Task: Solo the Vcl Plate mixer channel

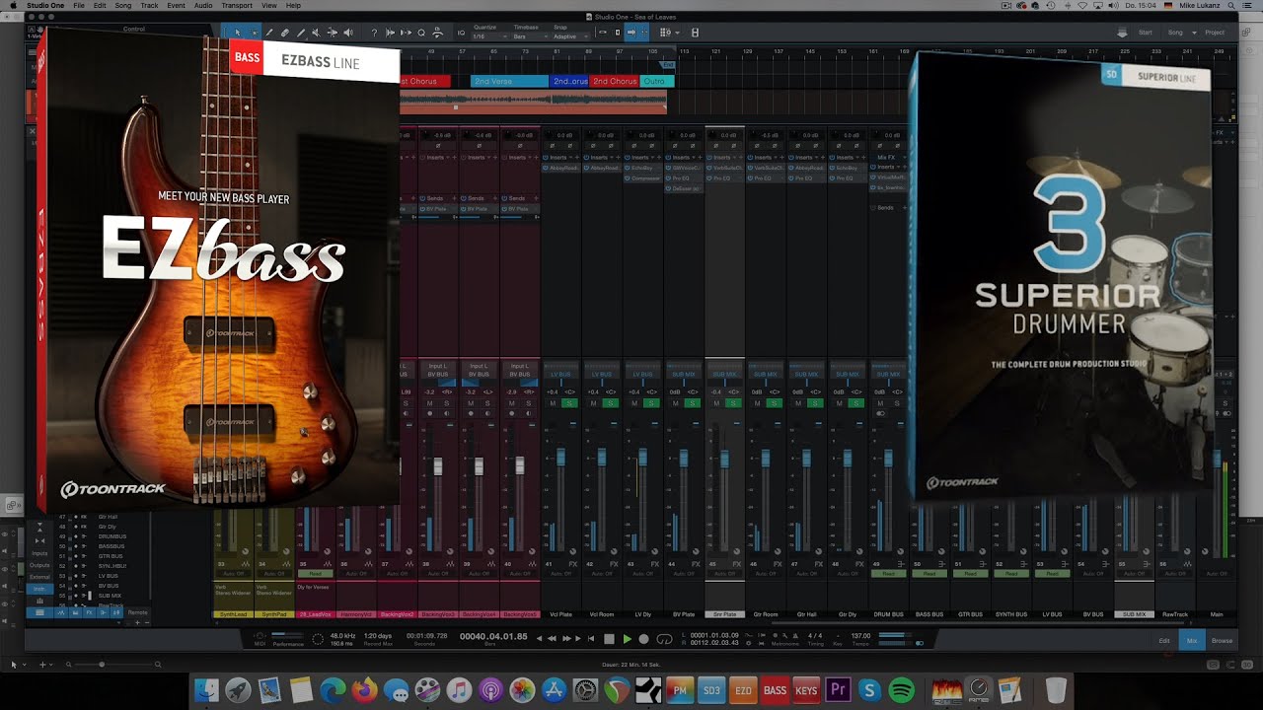Action: point(569,403)
